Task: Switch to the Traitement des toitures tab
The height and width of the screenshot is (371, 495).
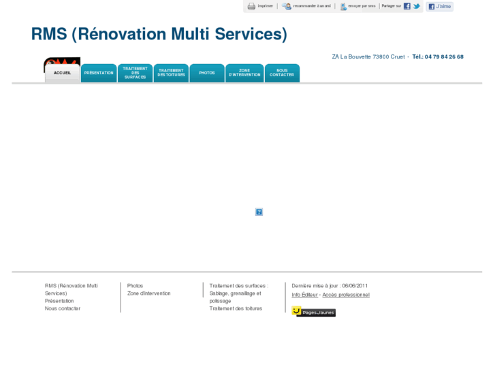Action: pyautogui.click(x=171, y=74)
